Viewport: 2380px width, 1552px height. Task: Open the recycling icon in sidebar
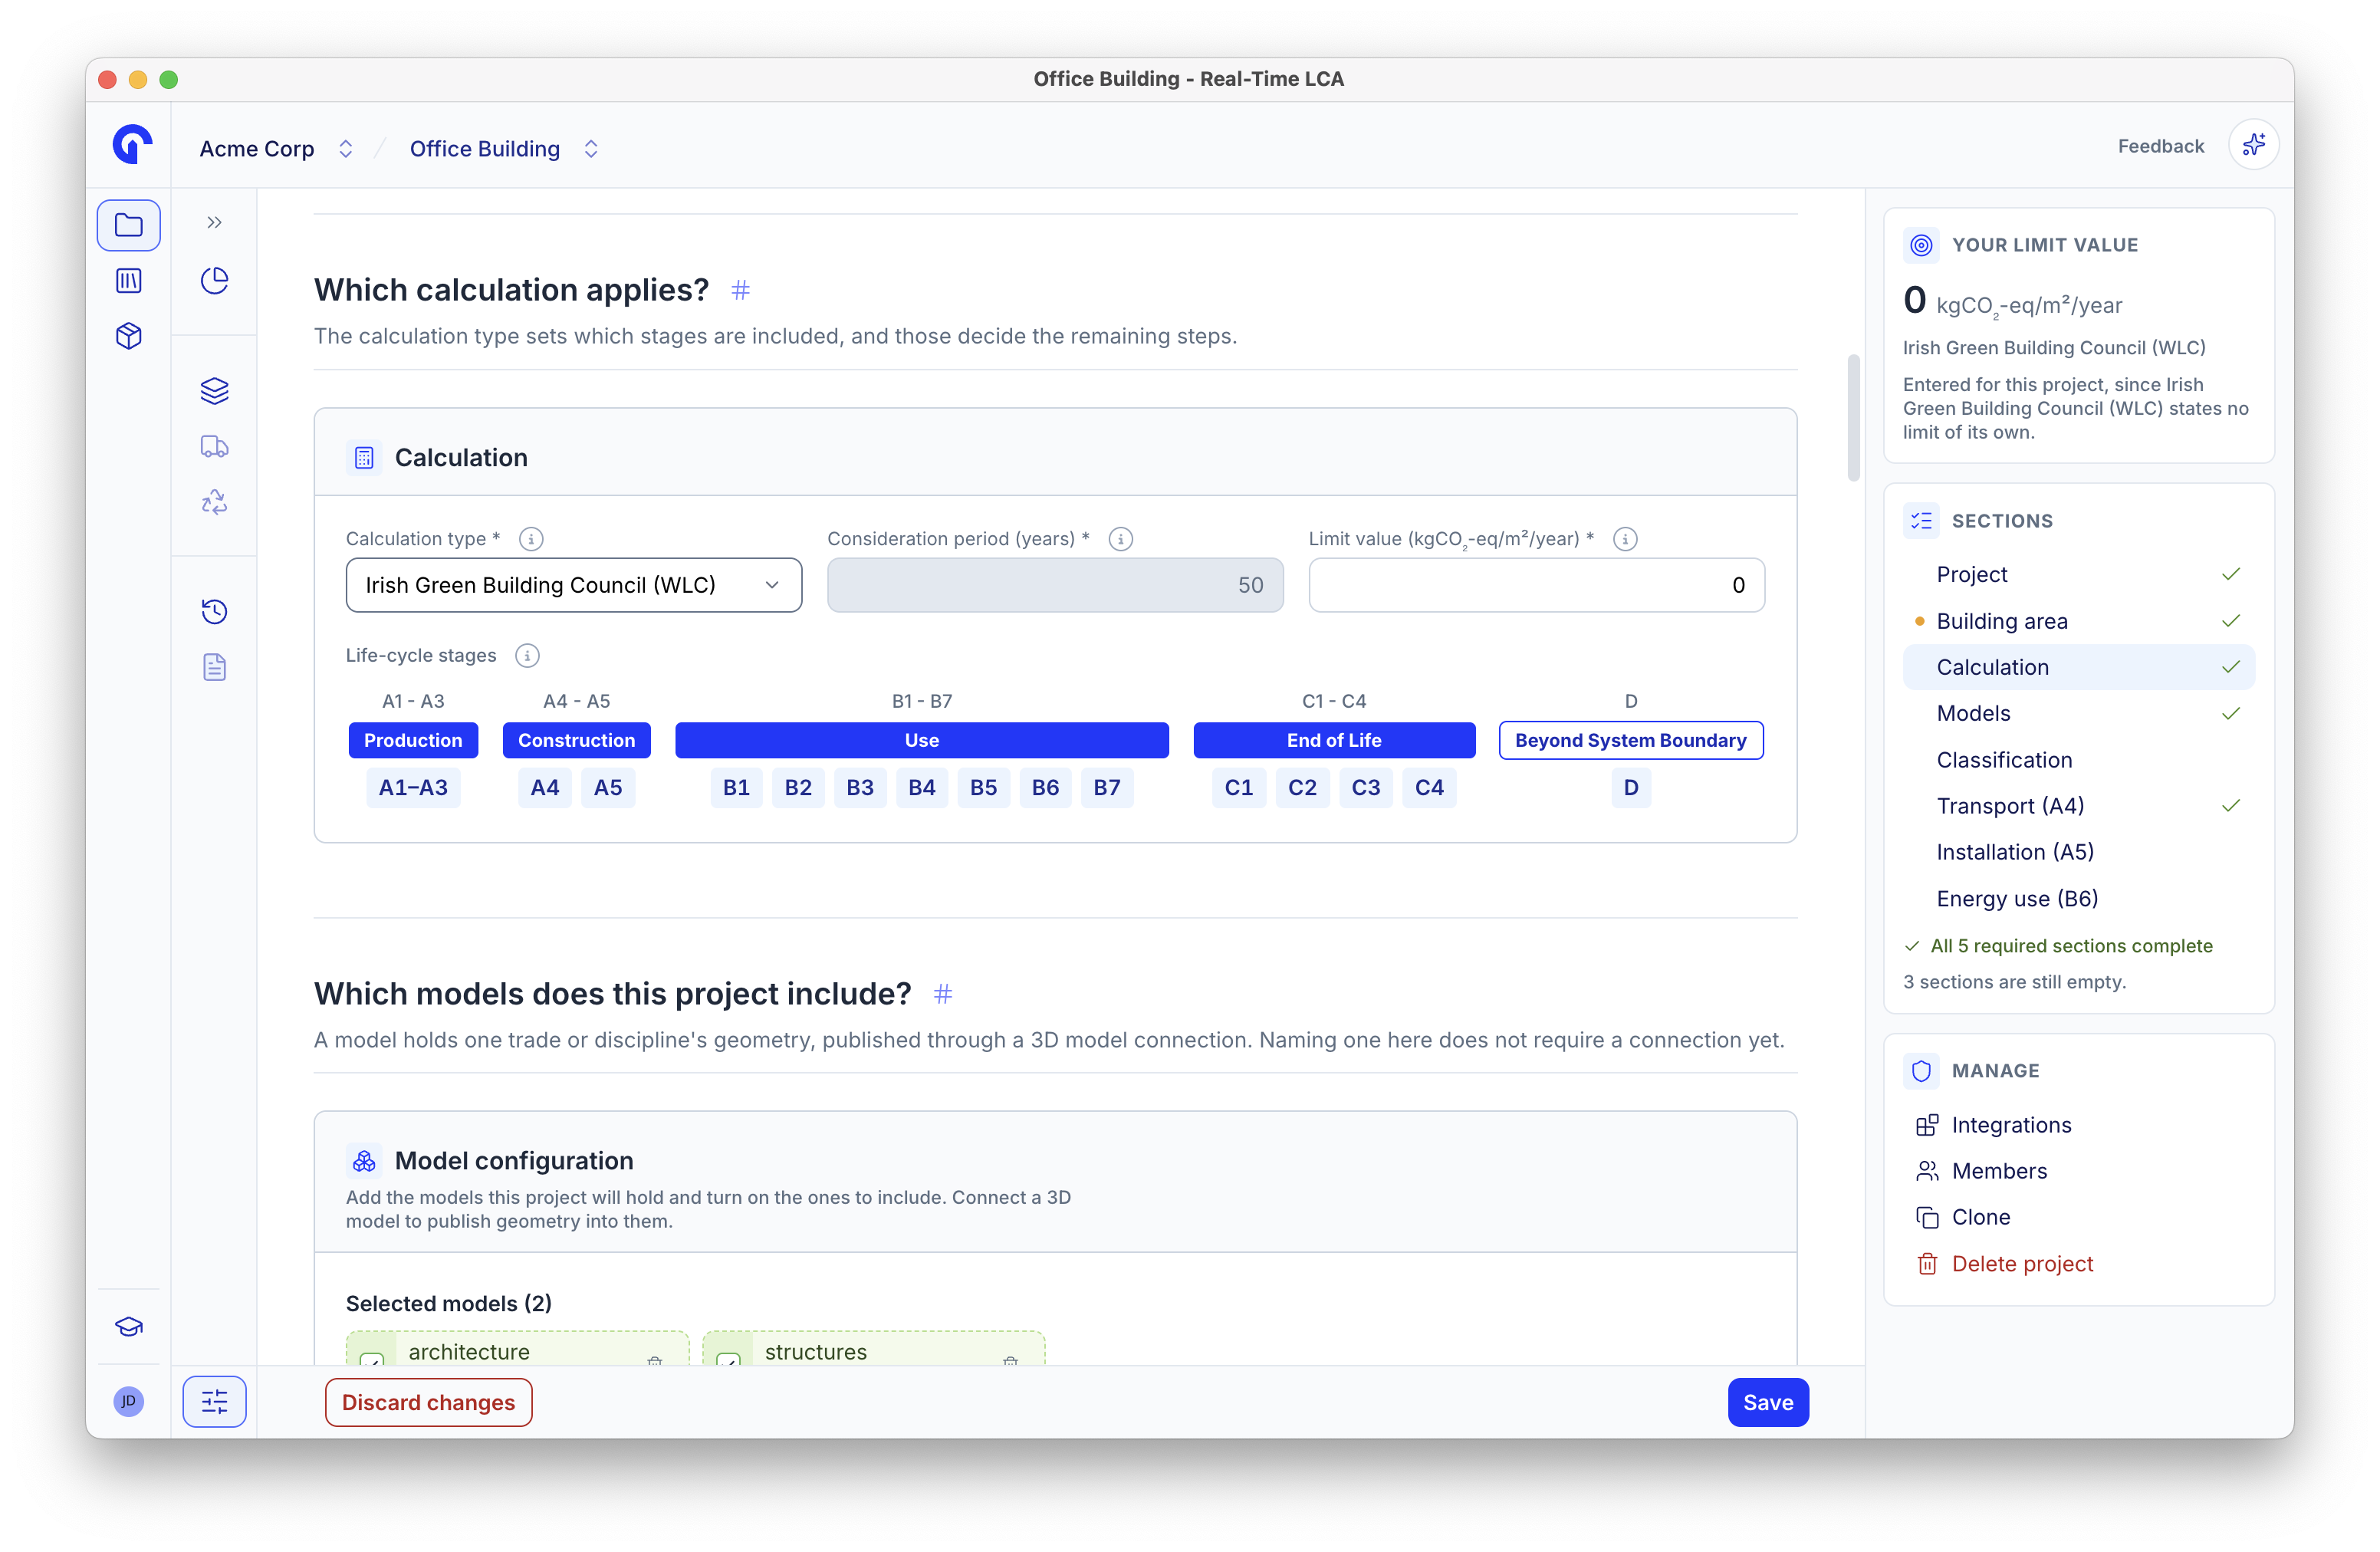[x=214, y=501]
